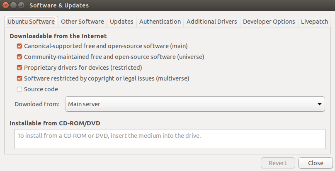
Task: Enable the Source code checkbox
Action: click(19, 89)
